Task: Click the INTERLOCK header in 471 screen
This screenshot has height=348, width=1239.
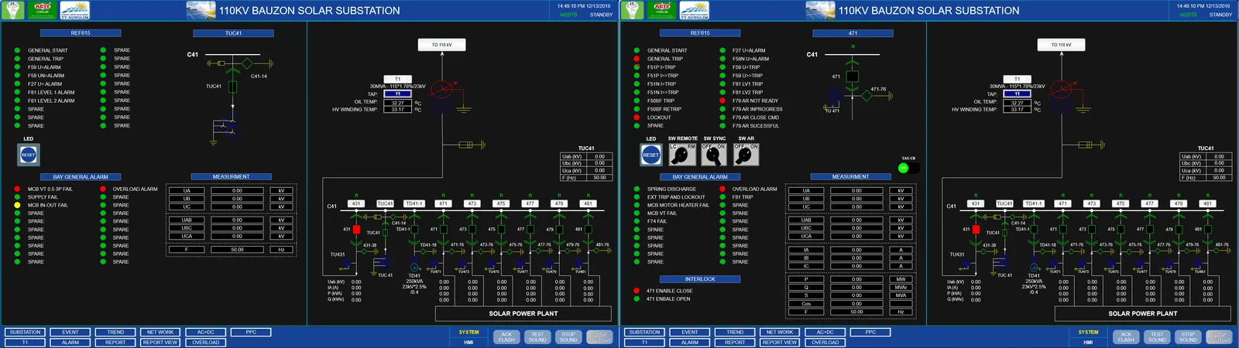Action: click(700, 279)
